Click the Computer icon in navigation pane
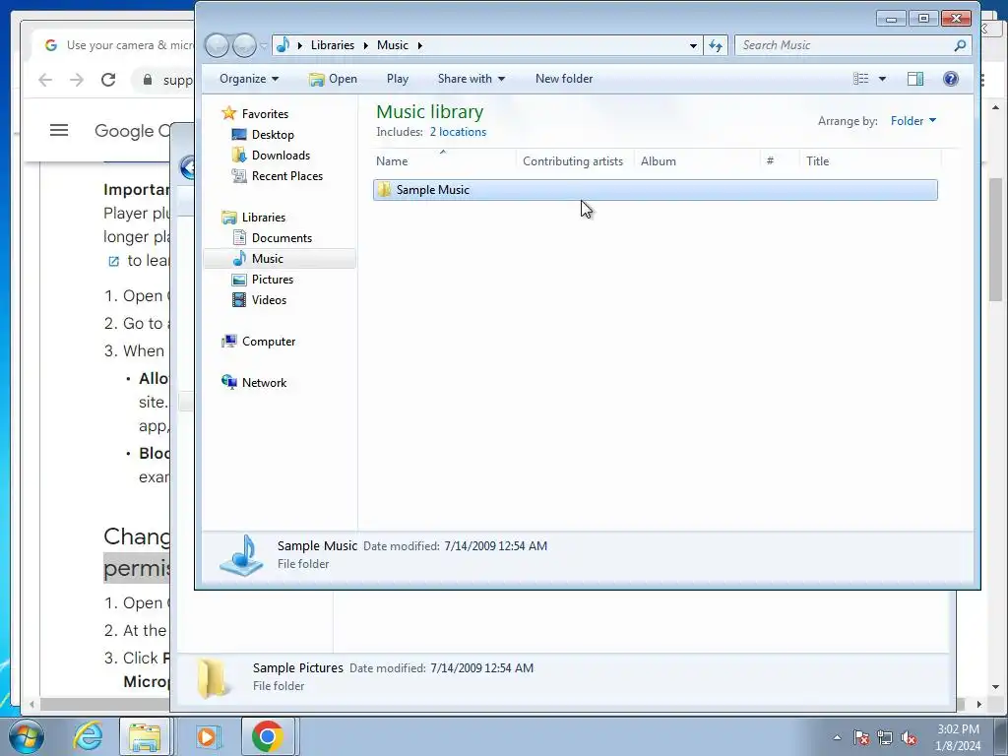The image size is (1008, 756). tap(228, 342)
